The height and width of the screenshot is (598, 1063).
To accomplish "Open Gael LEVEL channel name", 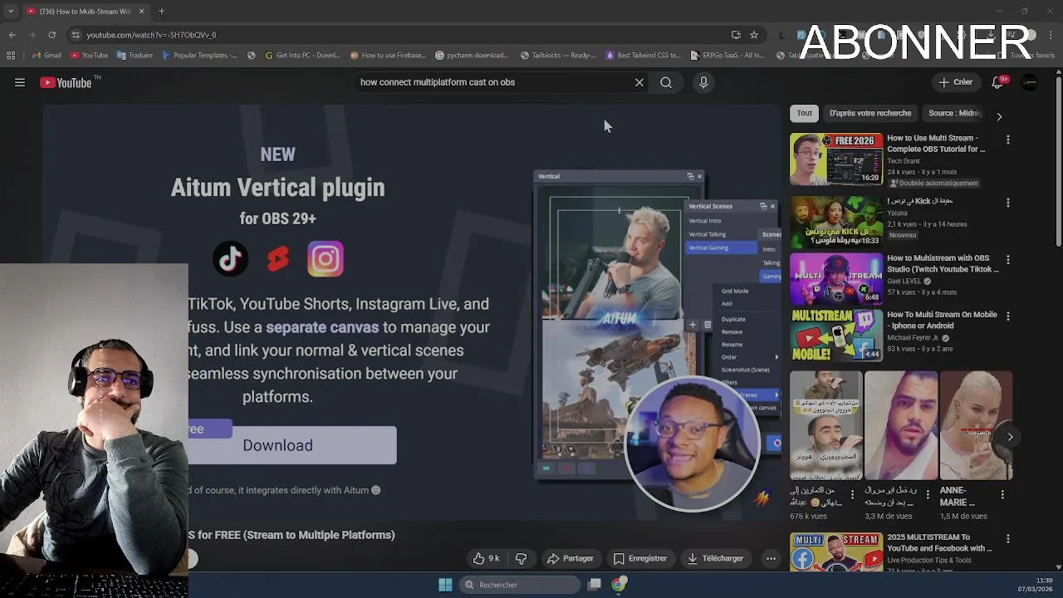I will (904, 282).
